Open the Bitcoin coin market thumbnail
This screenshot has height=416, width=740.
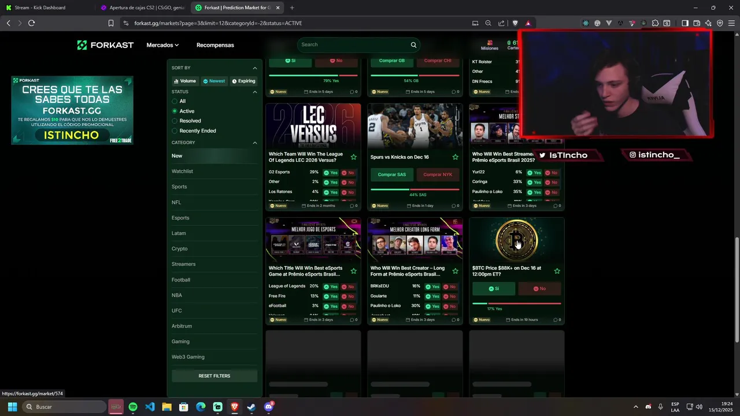[517, 240]
